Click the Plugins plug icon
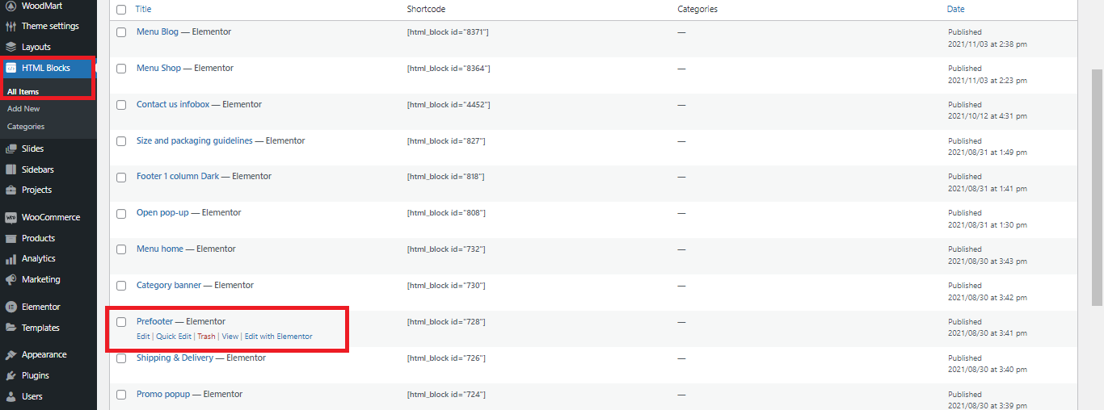This screenshot has width=1104, height=410. click(11, 375)
